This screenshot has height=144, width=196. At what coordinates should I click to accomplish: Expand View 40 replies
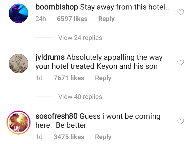[80, 96]
